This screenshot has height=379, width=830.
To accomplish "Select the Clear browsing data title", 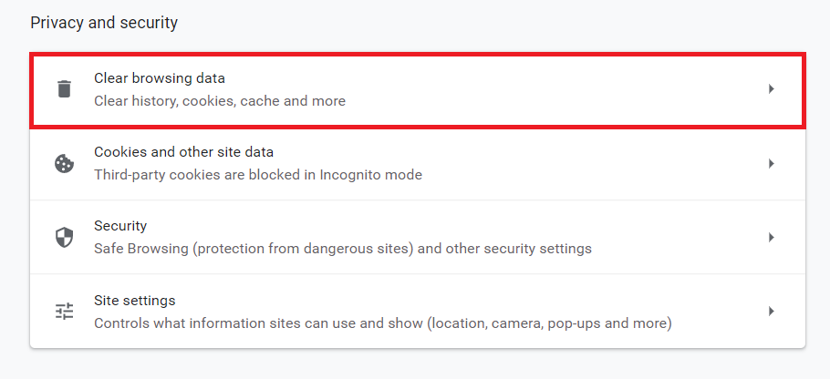I will [160, 78].
